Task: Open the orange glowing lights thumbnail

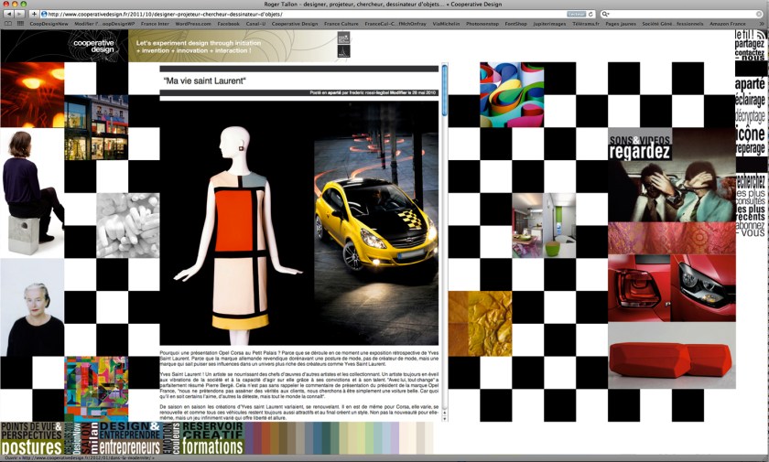Action: coord(32,94)
